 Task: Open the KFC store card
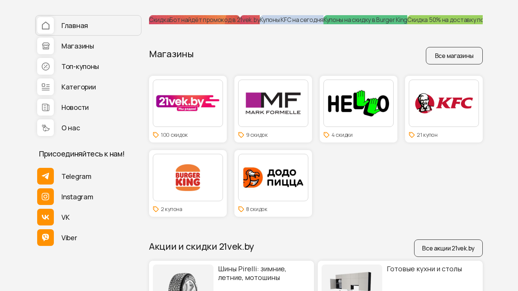tap(444, 109)
